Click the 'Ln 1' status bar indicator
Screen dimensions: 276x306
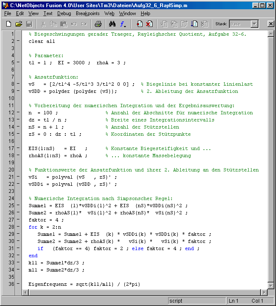233,301
